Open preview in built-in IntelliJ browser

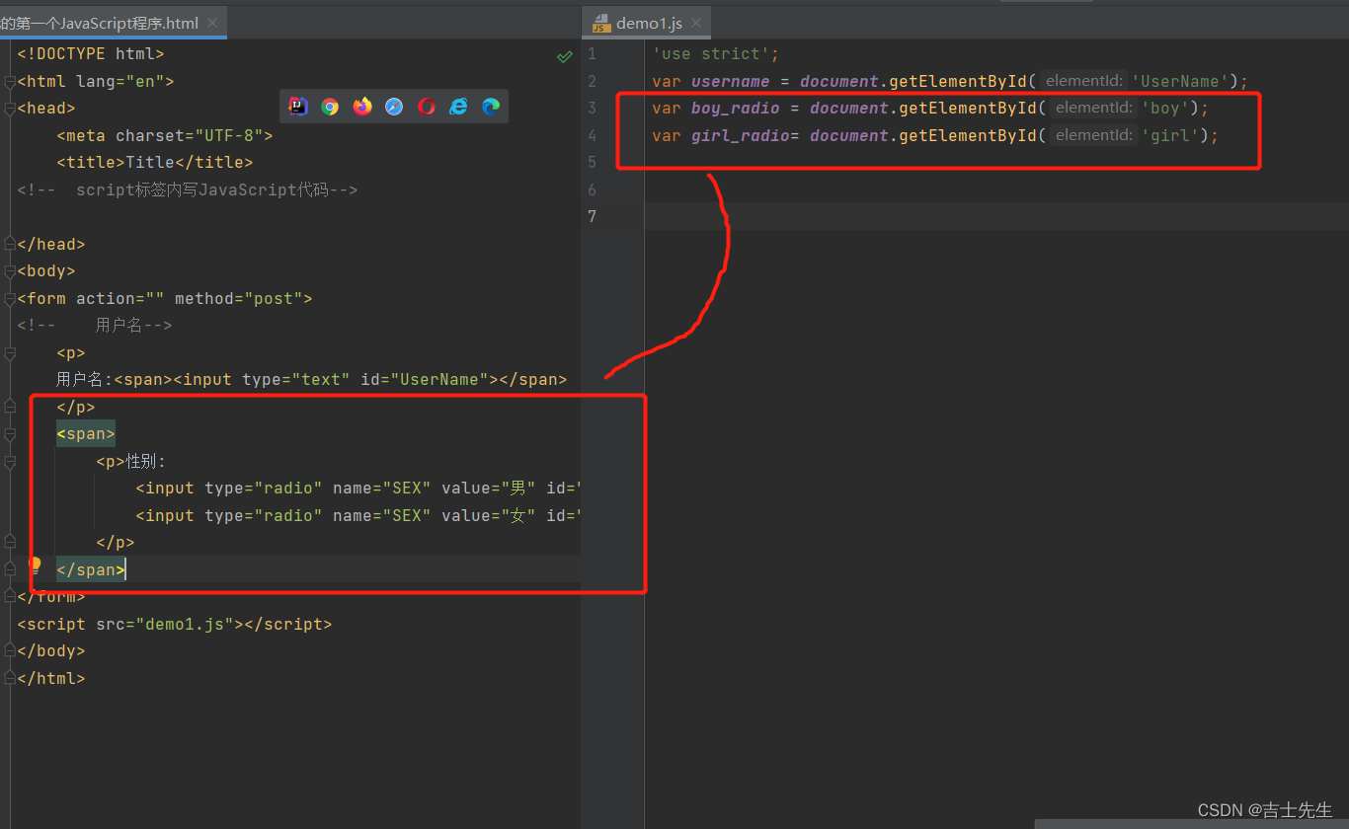298,107
